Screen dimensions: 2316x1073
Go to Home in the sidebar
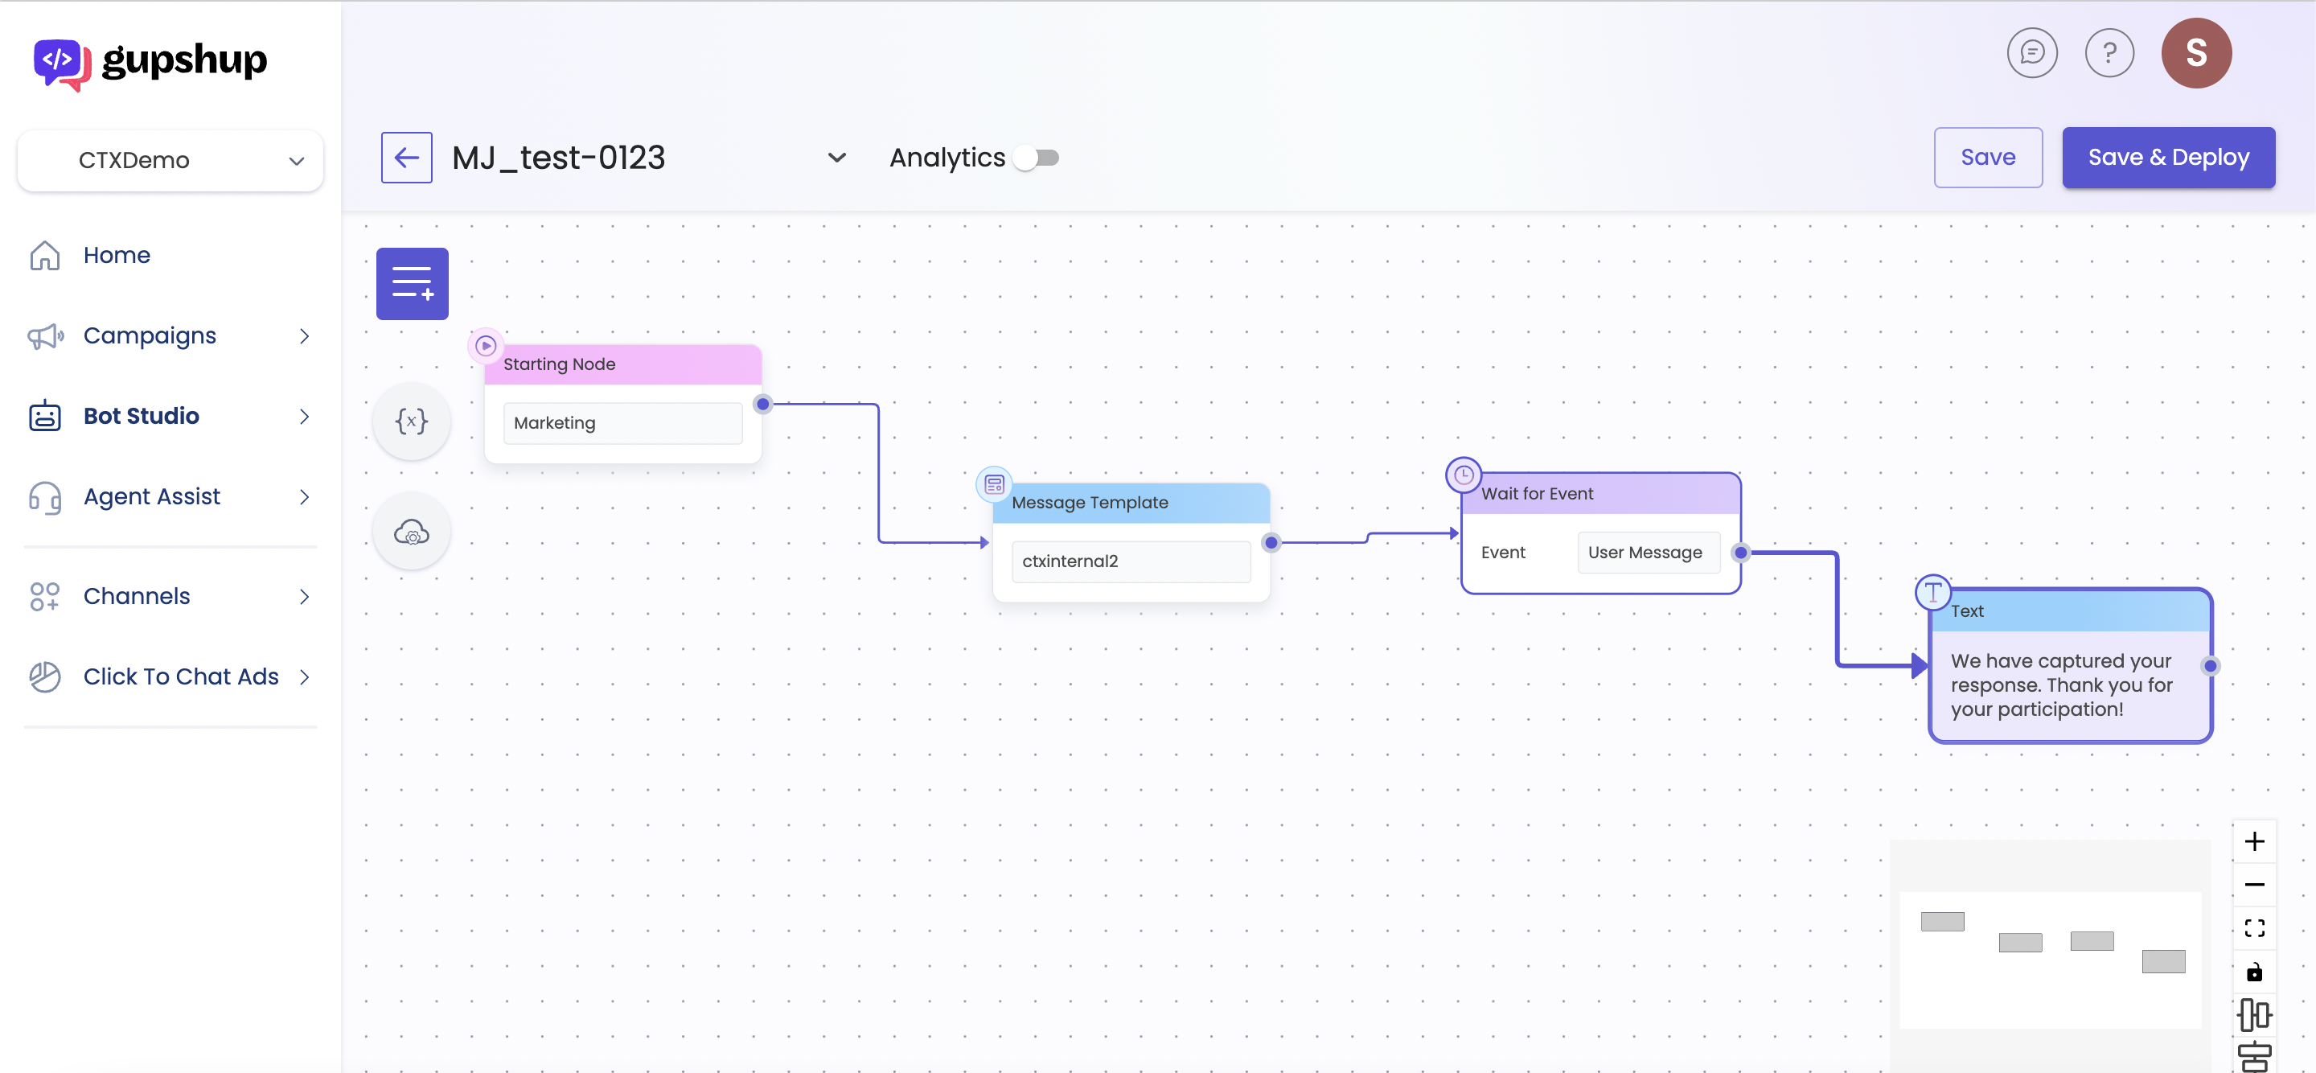[x=117, y=256]
